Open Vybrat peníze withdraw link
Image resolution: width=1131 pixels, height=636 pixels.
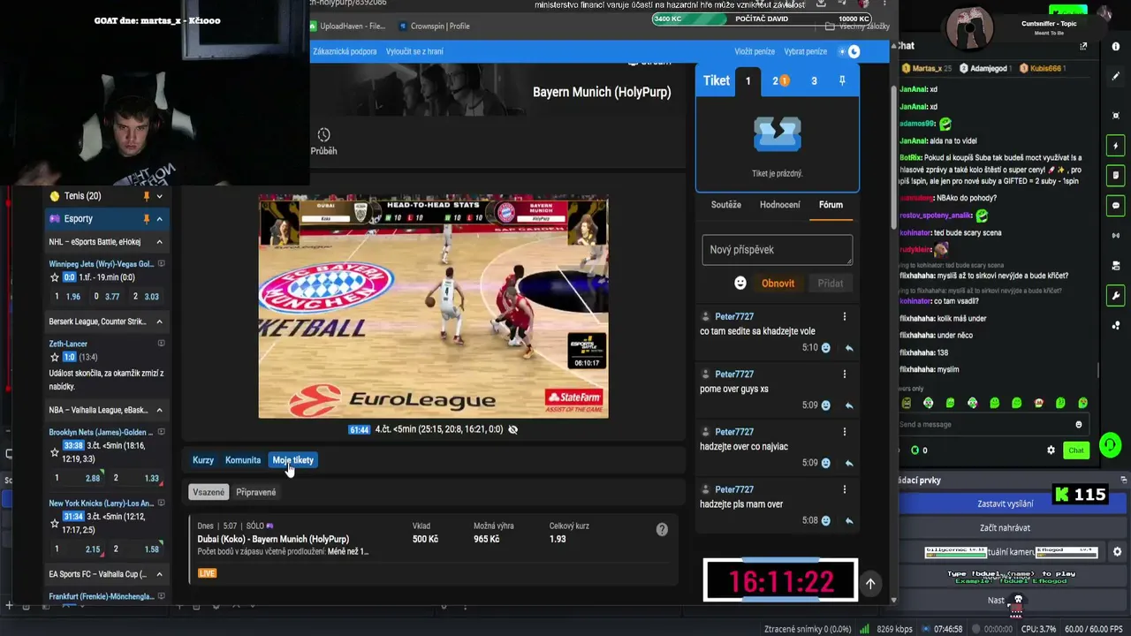pos(805,52)
